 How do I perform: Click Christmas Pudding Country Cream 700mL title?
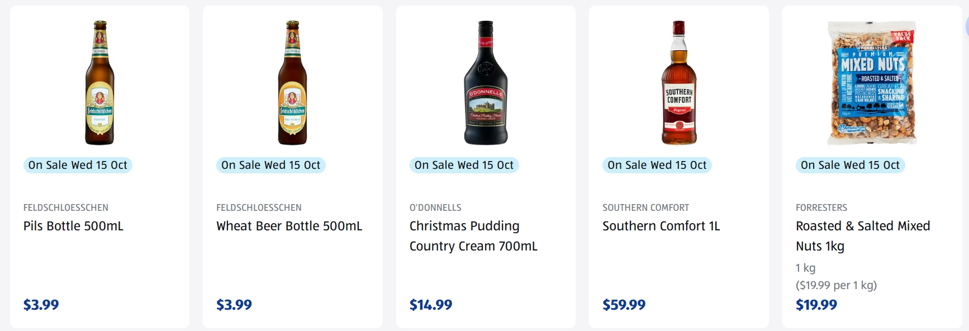tap(473, 236)
